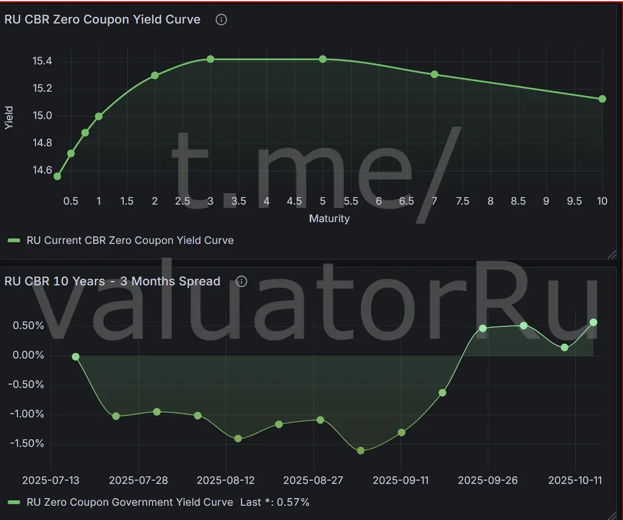
Task: Select the 10-year maturity data point
Action: [x=602, y=99]
